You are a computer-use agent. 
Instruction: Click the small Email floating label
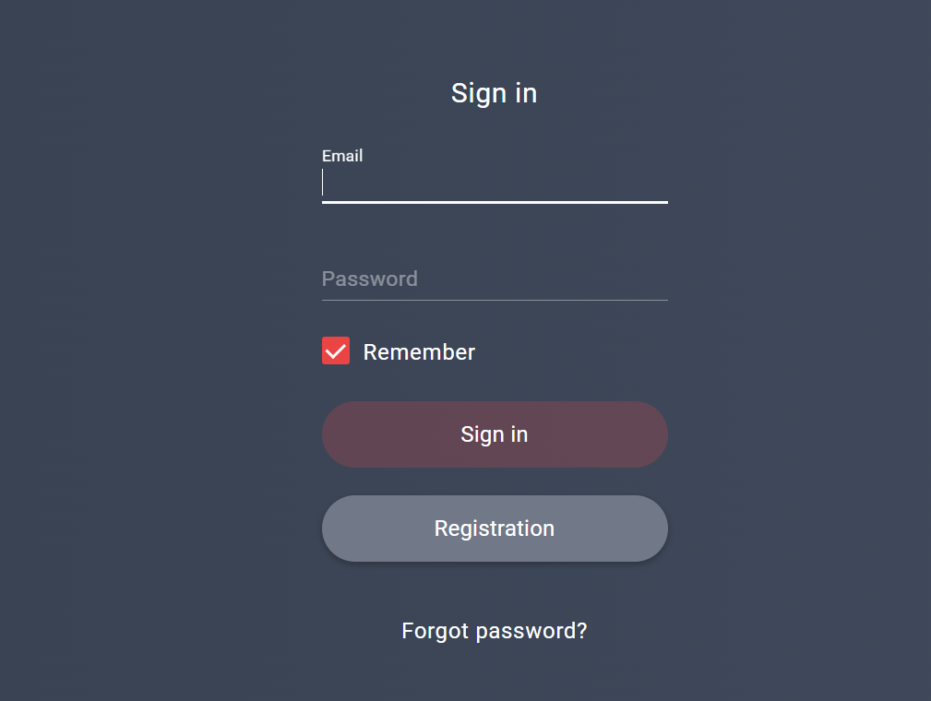tap(342, 156)
